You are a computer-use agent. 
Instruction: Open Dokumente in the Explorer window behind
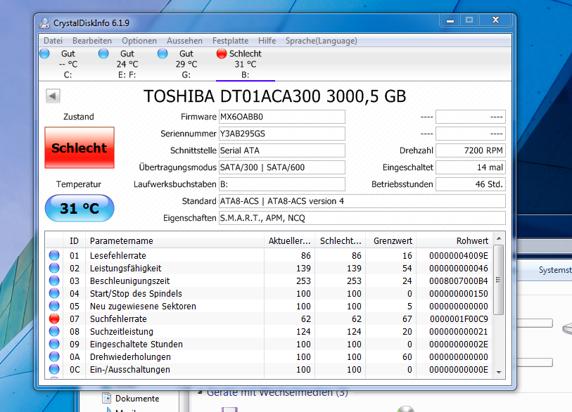click(x=137, y=399)
